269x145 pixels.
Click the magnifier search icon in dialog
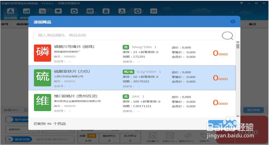pyautogui.click(x=227, y=36)
